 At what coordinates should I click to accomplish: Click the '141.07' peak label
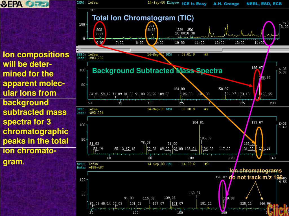click(x=177, y=203)
